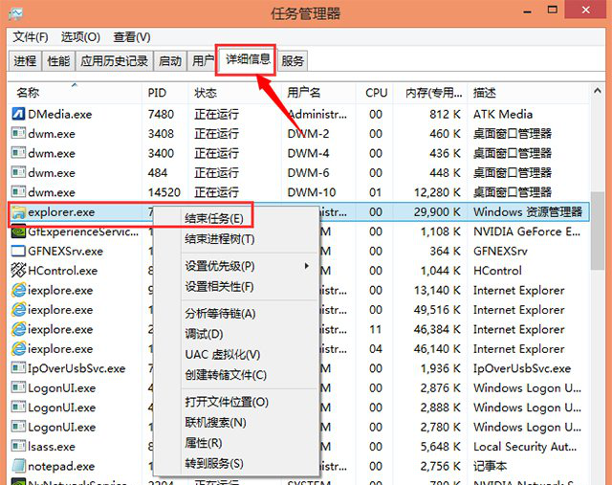Select the Local Security Aut... description
The width and height of the screenshot is (612, 485).
(525, 447)
